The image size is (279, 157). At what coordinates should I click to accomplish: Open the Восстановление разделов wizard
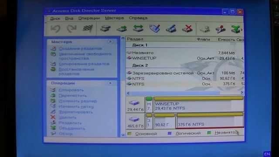coord(76,72)
